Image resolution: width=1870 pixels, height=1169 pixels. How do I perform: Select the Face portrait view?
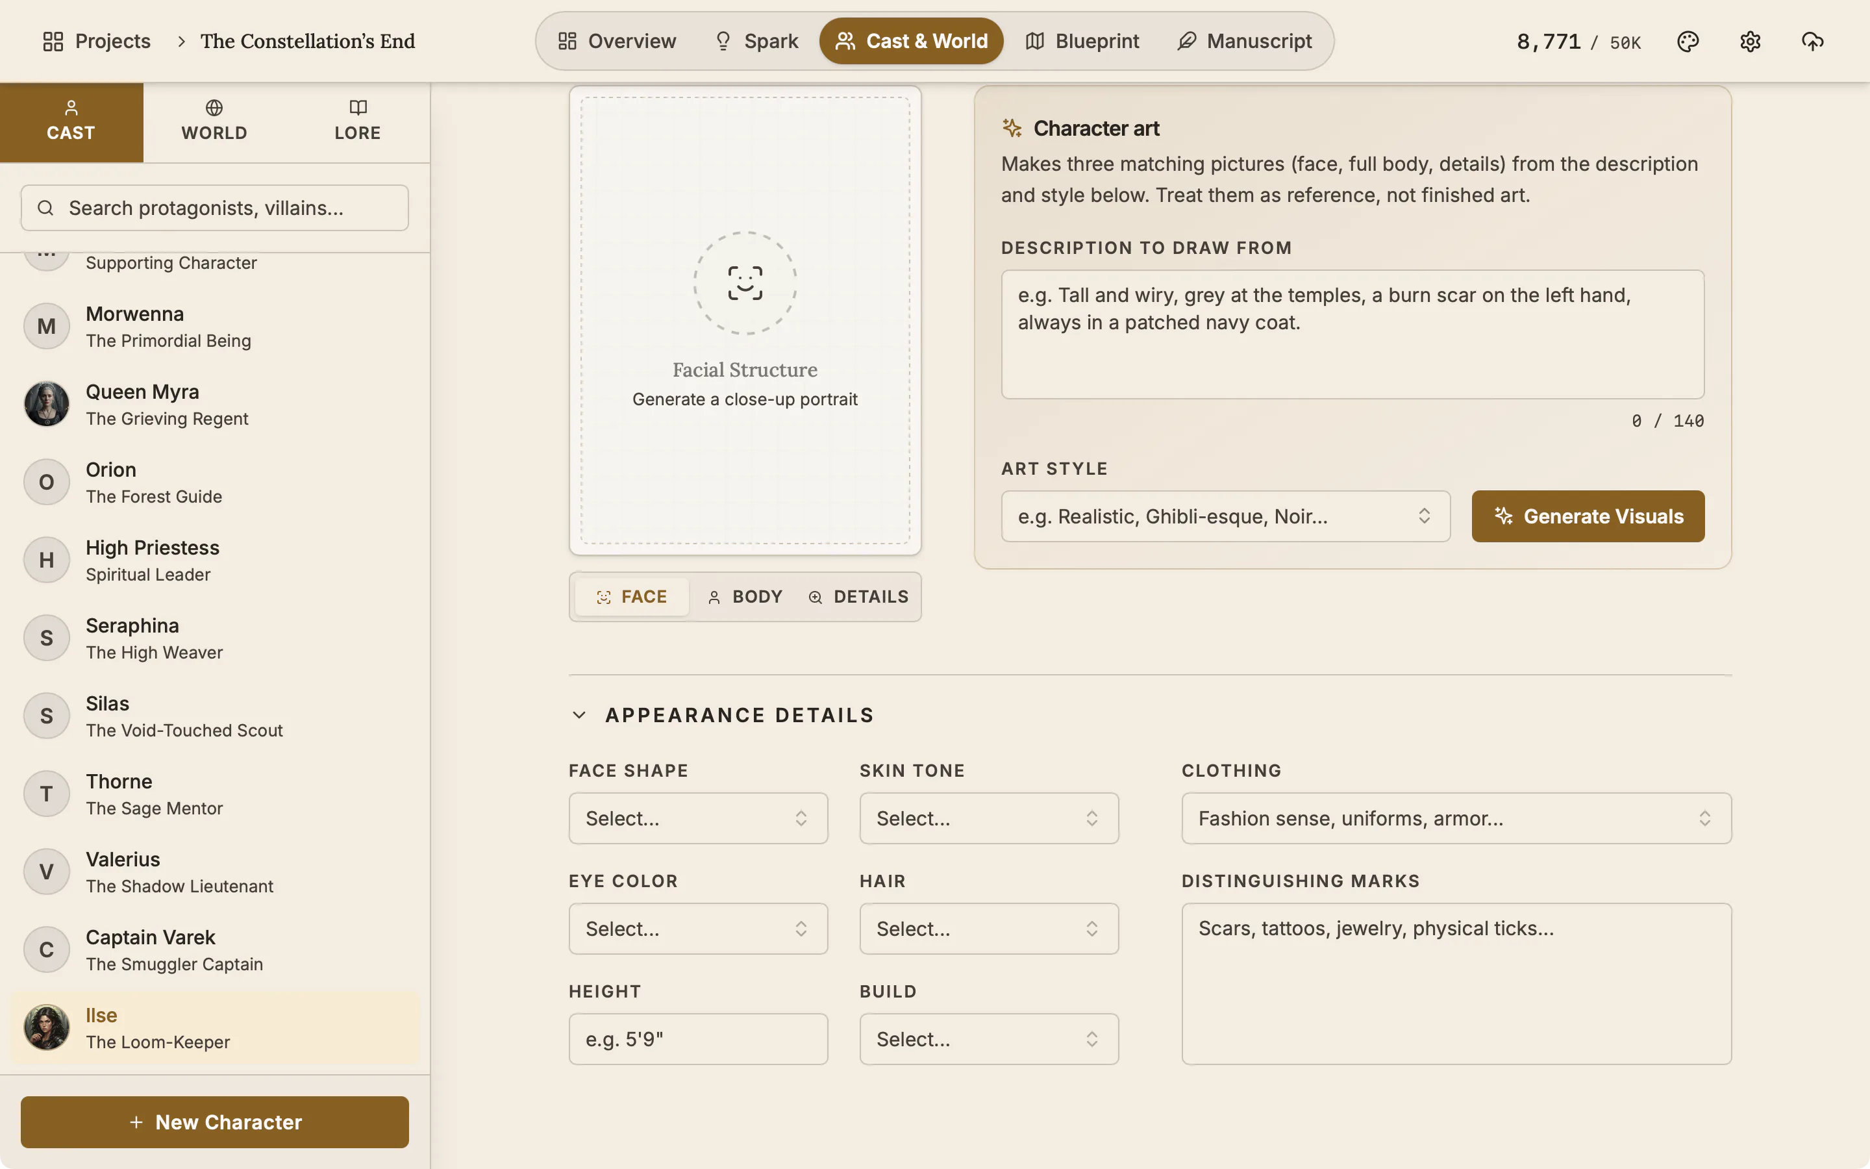pyautogui.click(x=631, y=597)
